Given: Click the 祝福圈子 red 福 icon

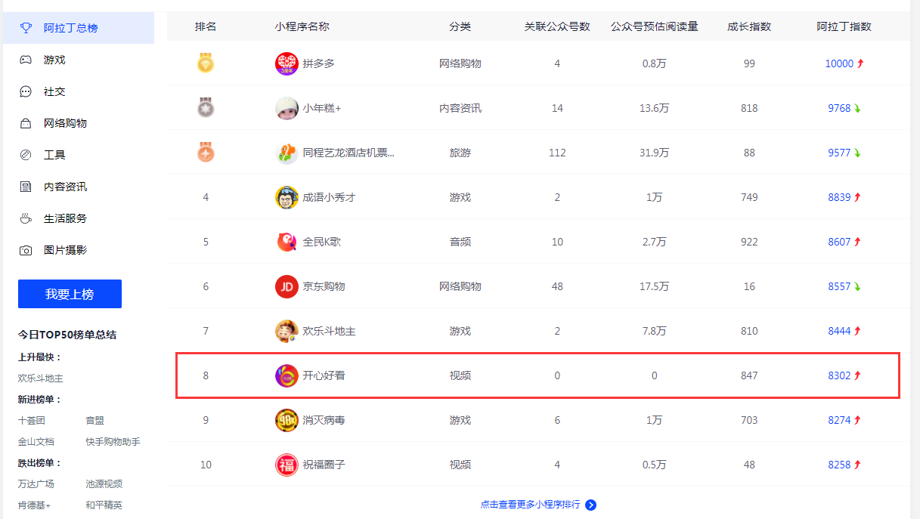Looking at the screenshot, I should point(287,465).
